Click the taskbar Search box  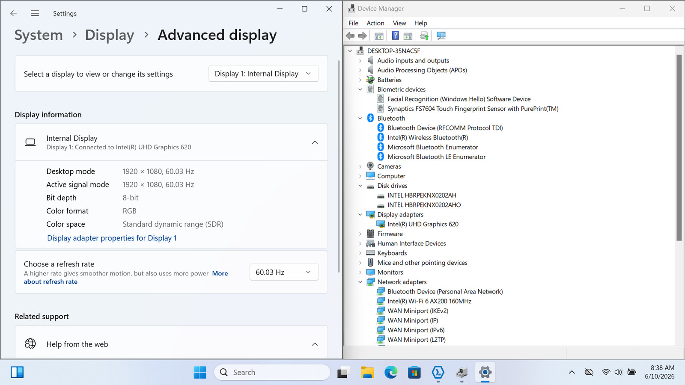(x=272, y=372)
